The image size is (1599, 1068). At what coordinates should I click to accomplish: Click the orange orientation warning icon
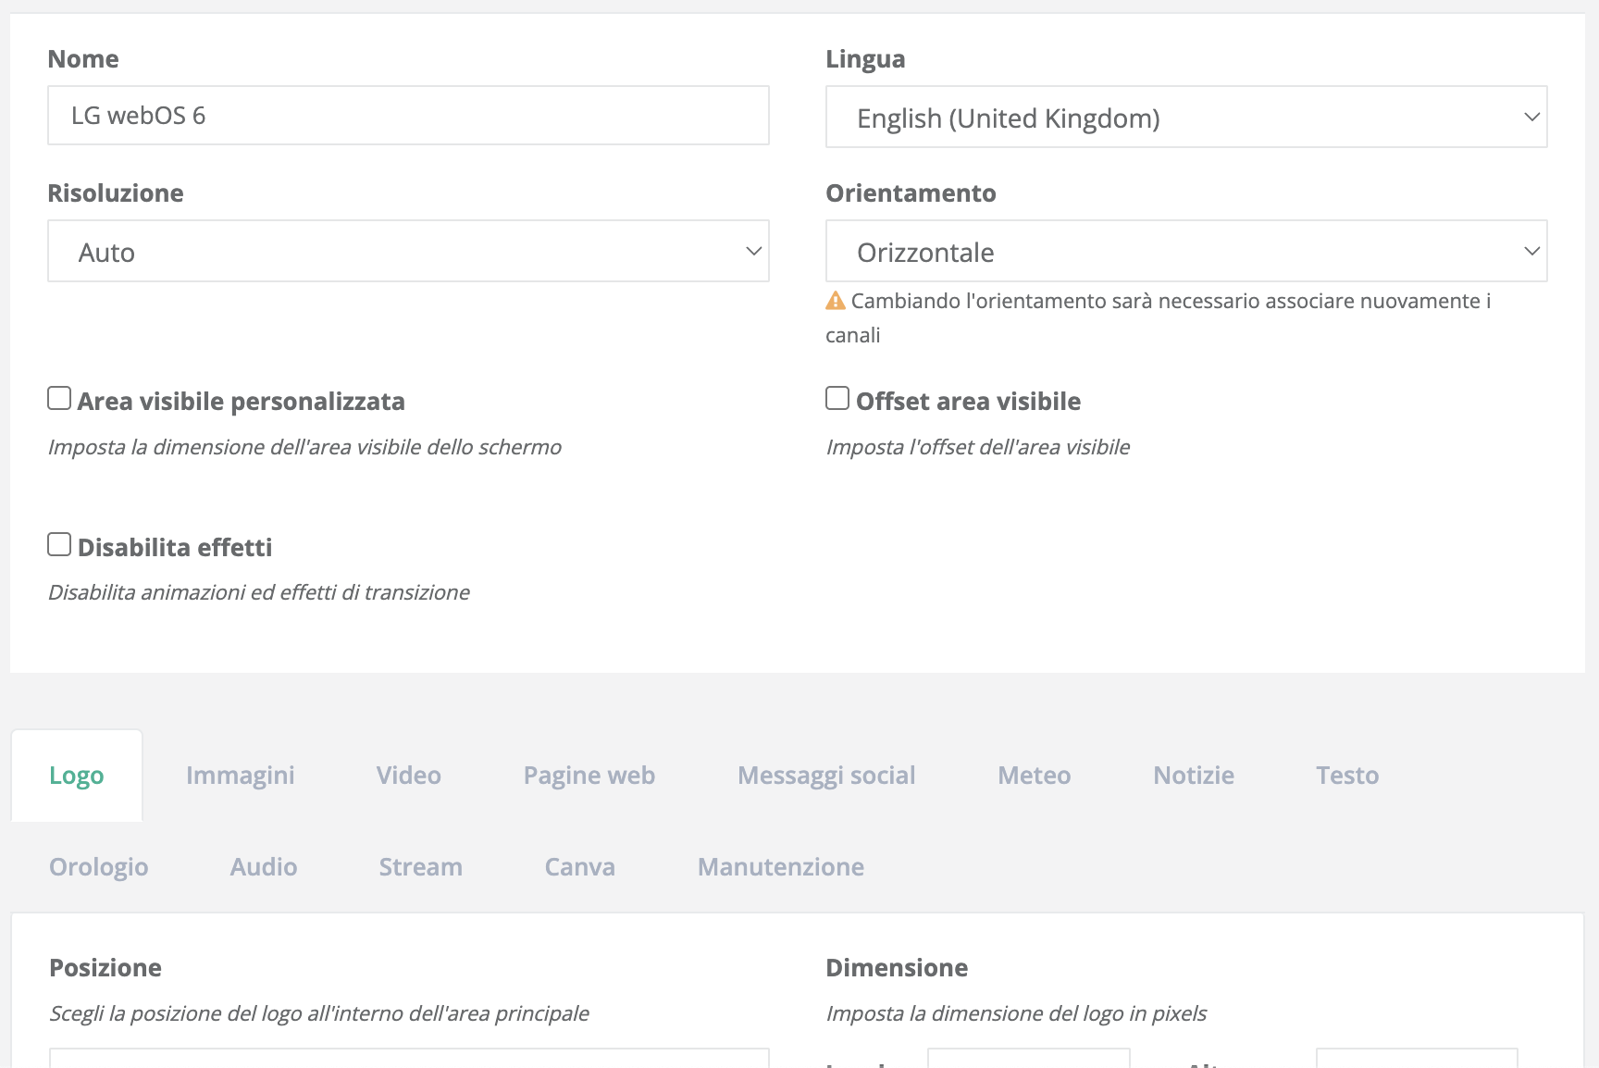pyautogui.click(x=836, y=301)
